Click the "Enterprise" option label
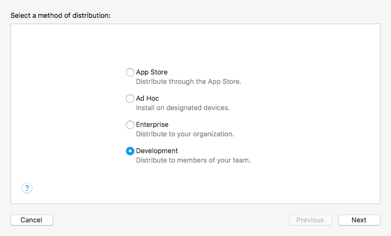Screen dimensions: 391x236 tap(152, 125)
